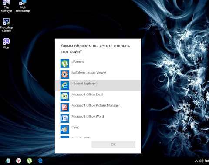The width and height of the screenshot is (209, 165).
Task: Choose the Microsoft Office Picture Manager icon
Action: click(65, 108)
